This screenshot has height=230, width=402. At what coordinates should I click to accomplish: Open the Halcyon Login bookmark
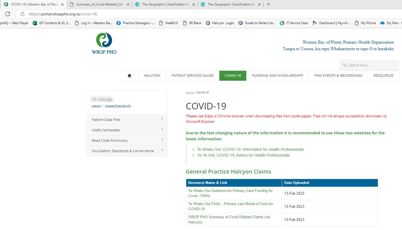[220, 23]
